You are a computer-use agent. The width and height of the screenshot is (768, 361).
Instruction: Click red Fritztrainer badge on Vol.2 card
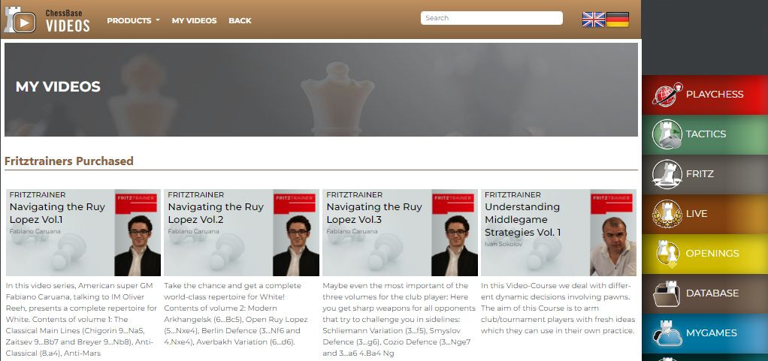pyautogui.click(x=296, y=203)
